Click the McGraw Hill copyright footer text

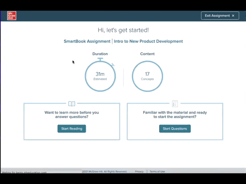[x=105, y=172]
